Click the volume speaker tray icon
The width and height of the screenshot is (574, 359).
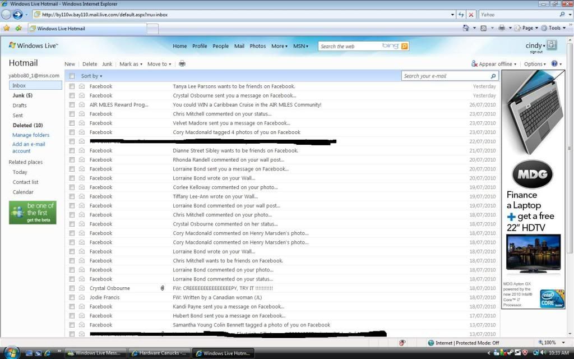coord(543,353)
